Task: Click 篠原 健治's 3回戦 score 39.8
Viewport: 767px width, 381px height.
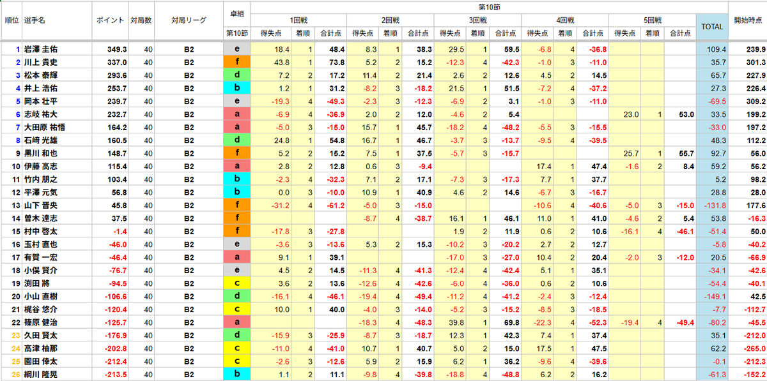Action: pyautogui.click(x=456, y=322)
